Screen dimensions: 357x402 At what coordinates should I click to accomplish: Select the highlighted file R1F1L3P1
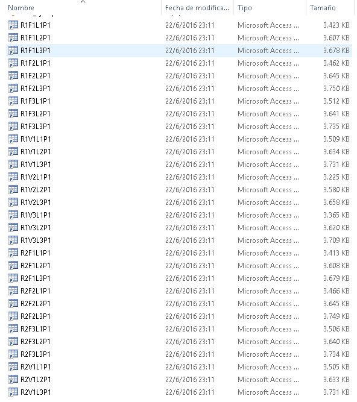[179, 51]
